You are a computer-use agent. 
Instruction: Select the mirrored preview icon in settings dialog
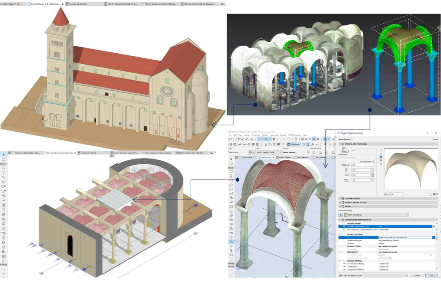pos(381,160)
